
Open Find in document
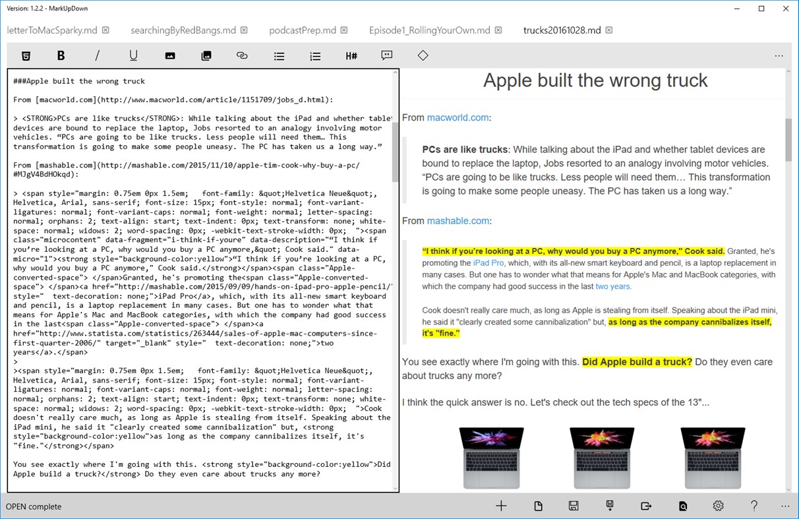[x=683, y=506]
